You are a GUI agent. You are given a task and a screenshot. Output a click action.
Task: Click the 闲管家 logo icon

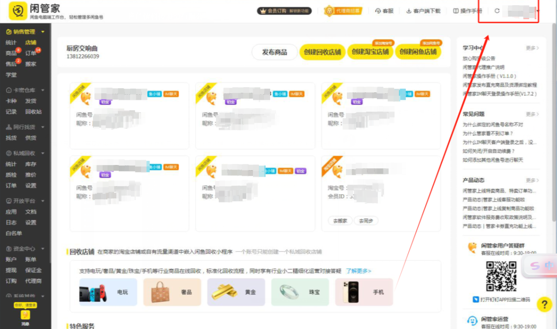[x=18, y=11]
